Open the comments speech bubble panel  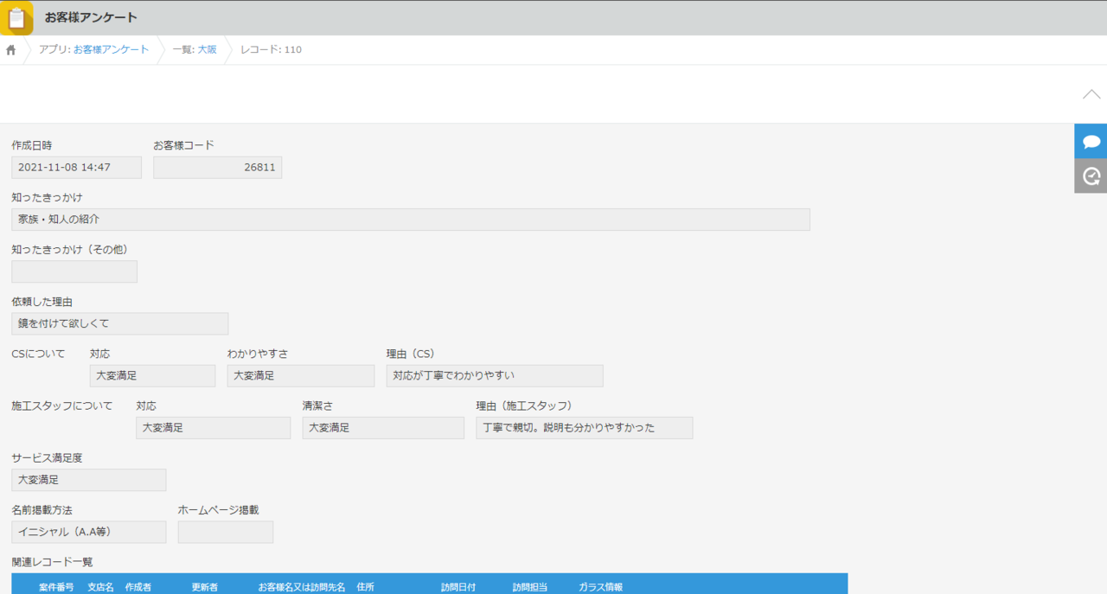point(1091,141)
